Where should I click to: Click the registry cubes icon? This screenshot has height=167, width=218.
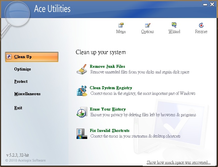tap(82, 91)
